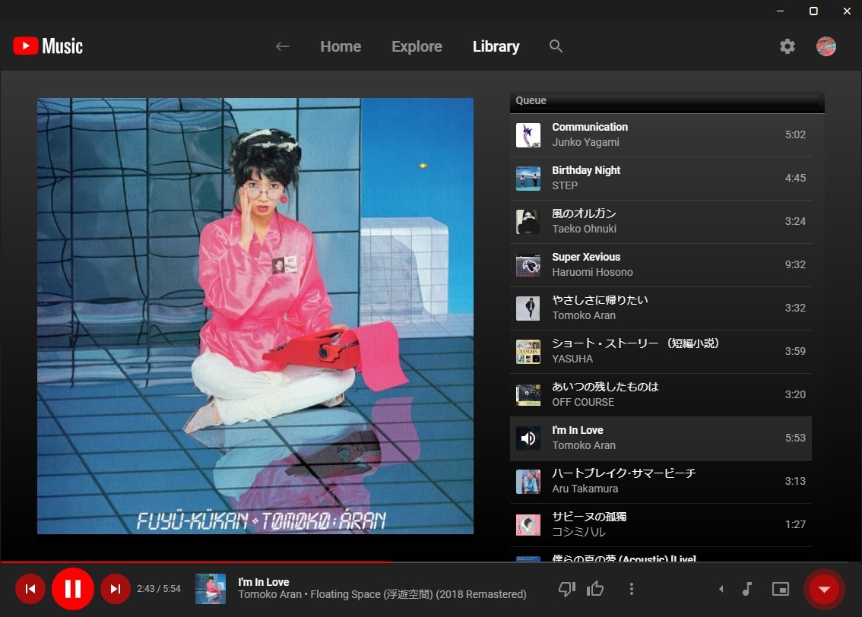Click the OFF COURSE track thumbnail
The image size is (862, 617).
[528, 395]
